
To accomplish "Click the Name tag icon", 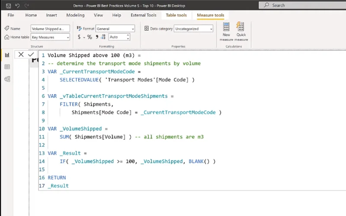I will (7, 29).
